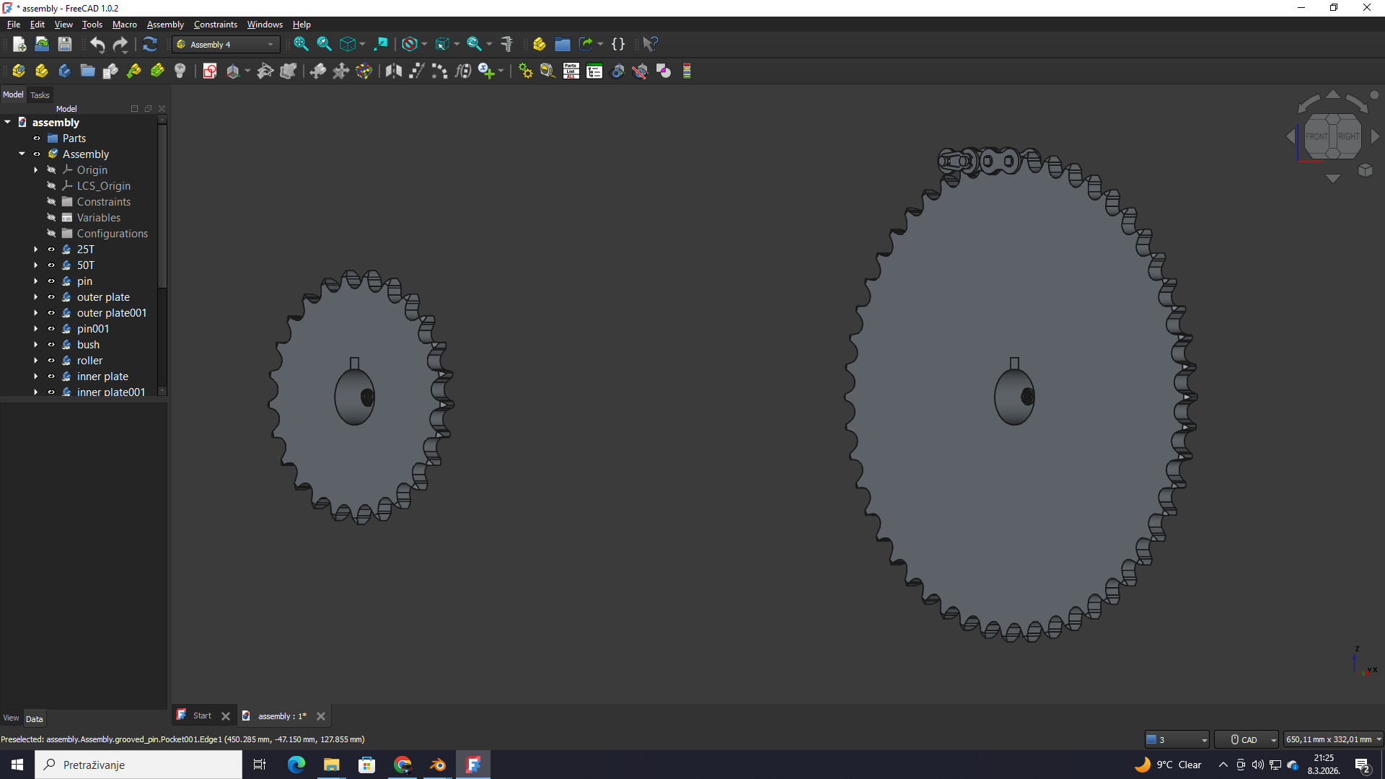Open the Assembly 4 workbench dropdown
This screenshot has width=1385, height=779.
[x=226, y=45]
